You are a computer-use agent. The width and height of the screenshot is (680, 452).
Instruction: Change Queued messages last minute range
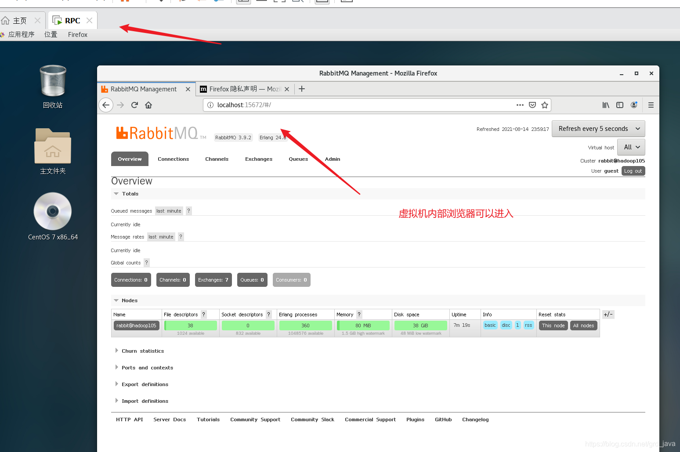pyautogui.click(x=169, y=211)
